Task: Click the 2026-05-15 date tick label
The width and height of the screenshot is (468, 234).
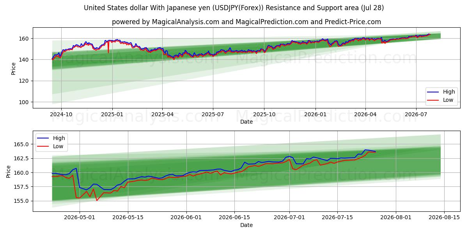Action: (128, 218)
